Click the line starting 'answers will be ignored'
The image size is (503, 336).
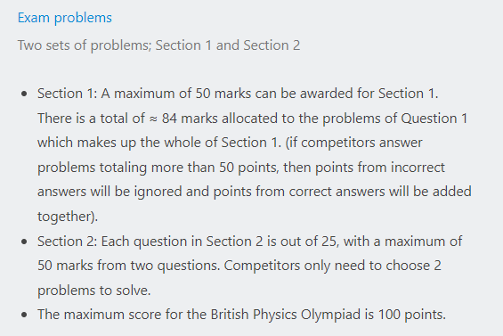click(x=255, y=192)
